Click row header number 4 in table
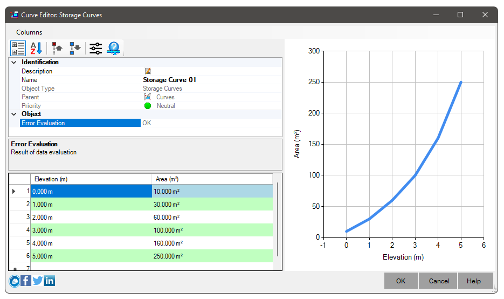The image size is (504, 299). (19, 230)
